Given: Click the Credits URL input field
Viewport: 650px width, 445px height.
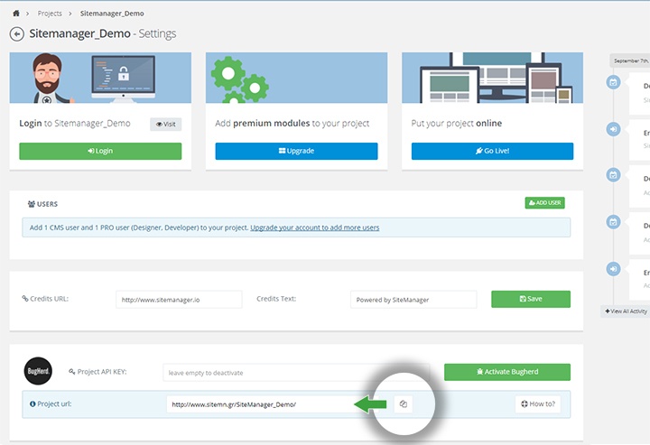Looking at the screenshot, I should pos(179,300).
